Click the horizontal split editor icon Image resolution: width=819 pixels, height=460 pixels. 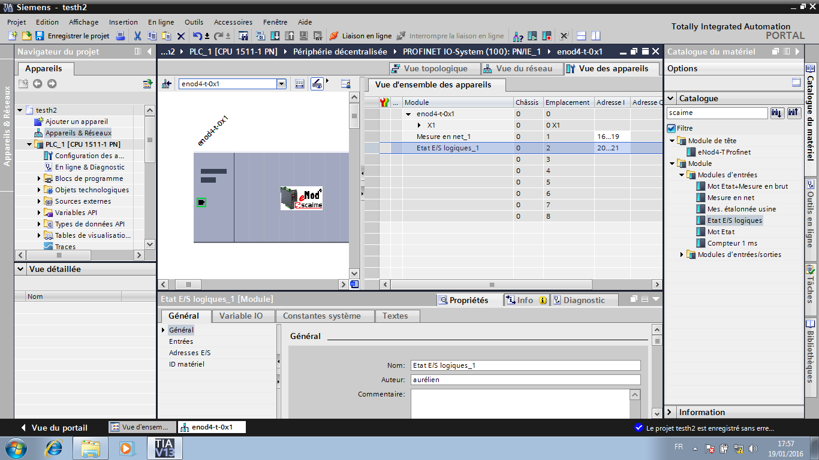581,36
